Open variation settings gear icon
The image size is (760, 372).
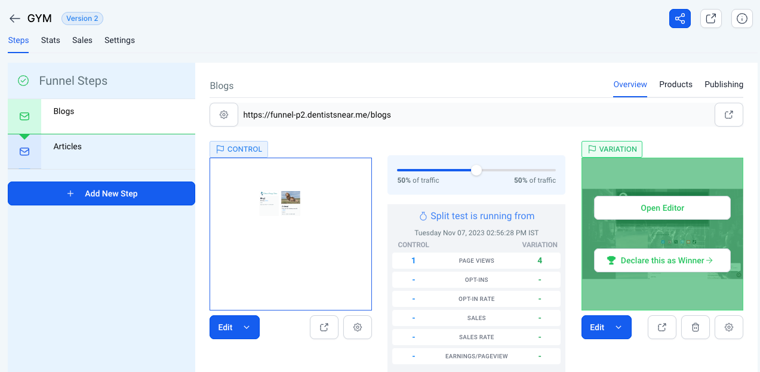(728, 327)
